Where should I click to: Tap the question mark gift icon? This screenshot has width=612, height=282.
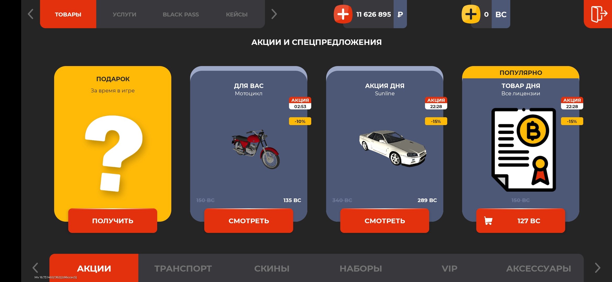point(113,154)
